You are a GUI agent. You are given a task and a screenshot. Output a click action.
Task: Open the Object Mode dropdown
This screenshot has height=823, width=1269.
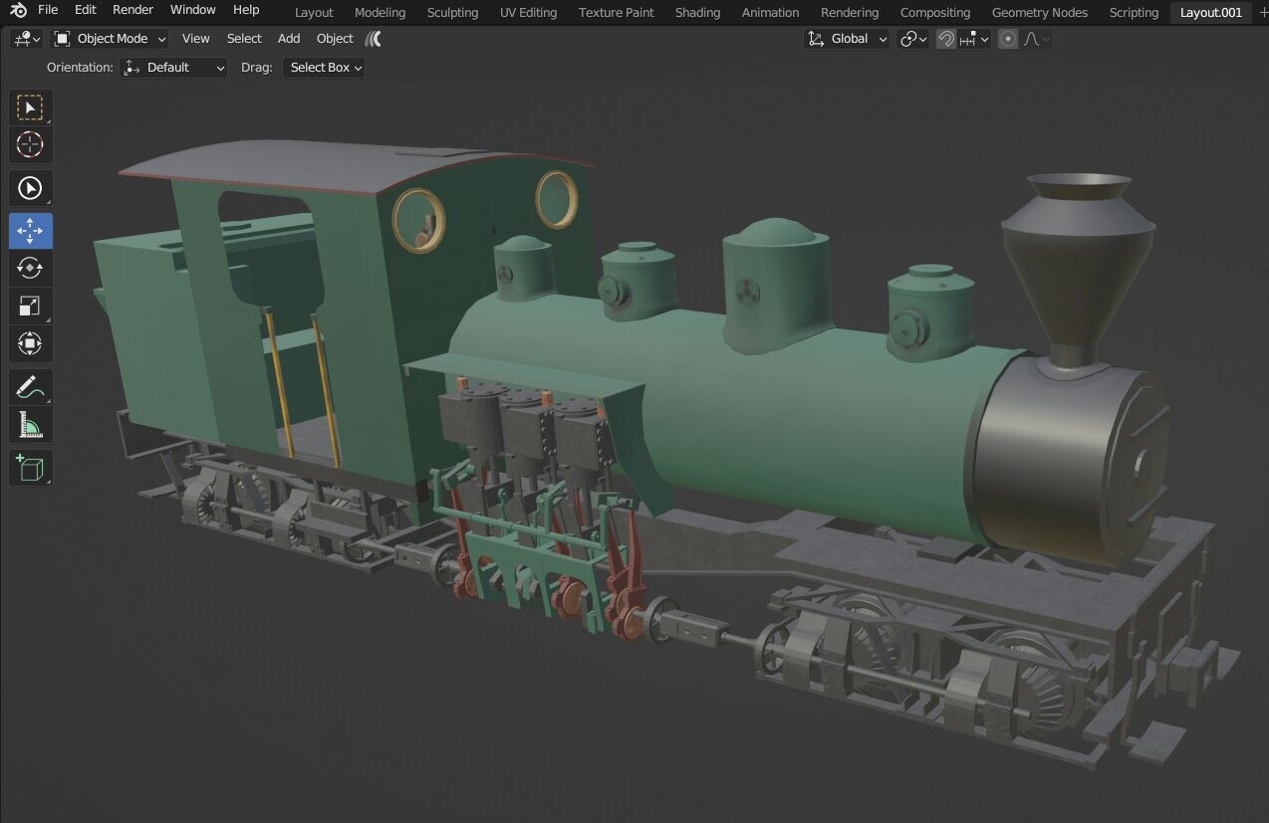tap(110, 39)
